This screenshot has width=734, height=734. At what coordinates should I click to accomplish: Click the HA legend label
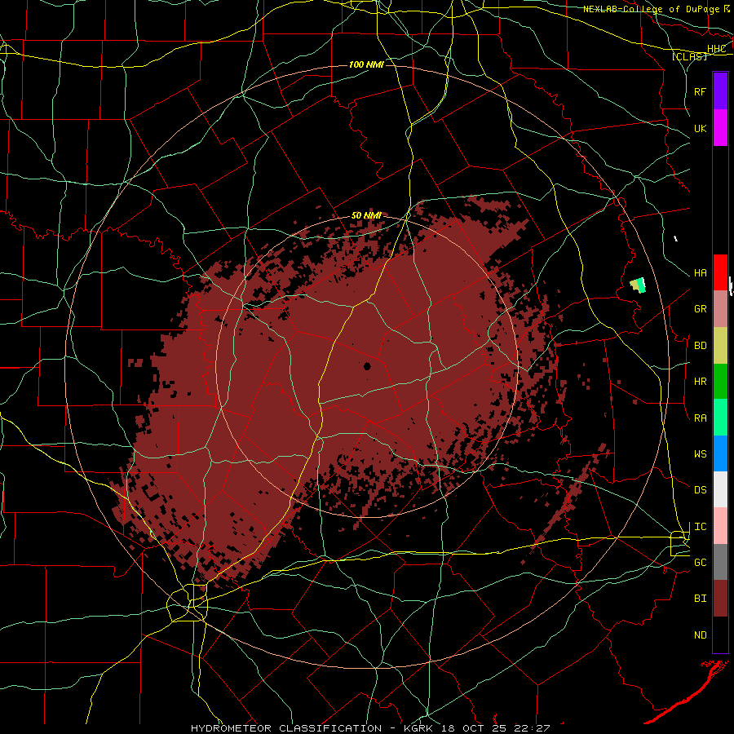(x=701, y=273)
